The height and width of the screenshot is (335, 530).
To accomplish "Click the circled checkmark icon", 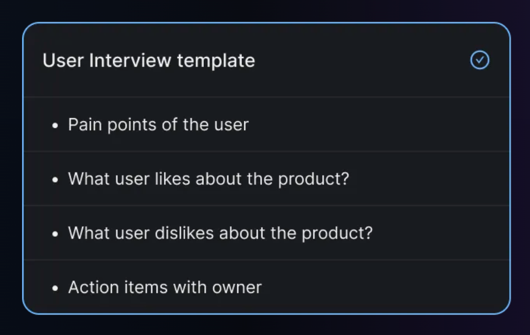I will pos(479,60).
